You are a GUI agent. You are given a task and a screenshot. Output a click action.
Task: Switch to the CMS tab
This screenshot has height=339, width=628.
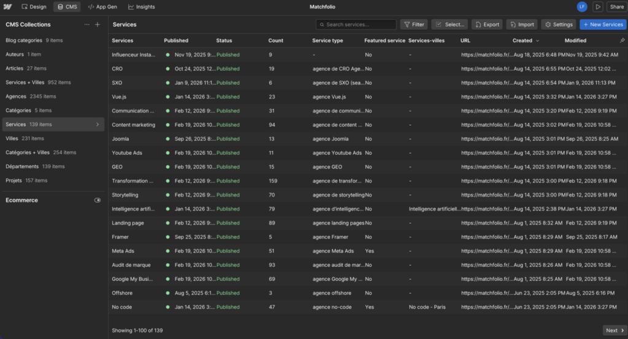pyautogui.click(x=67, y=7)
